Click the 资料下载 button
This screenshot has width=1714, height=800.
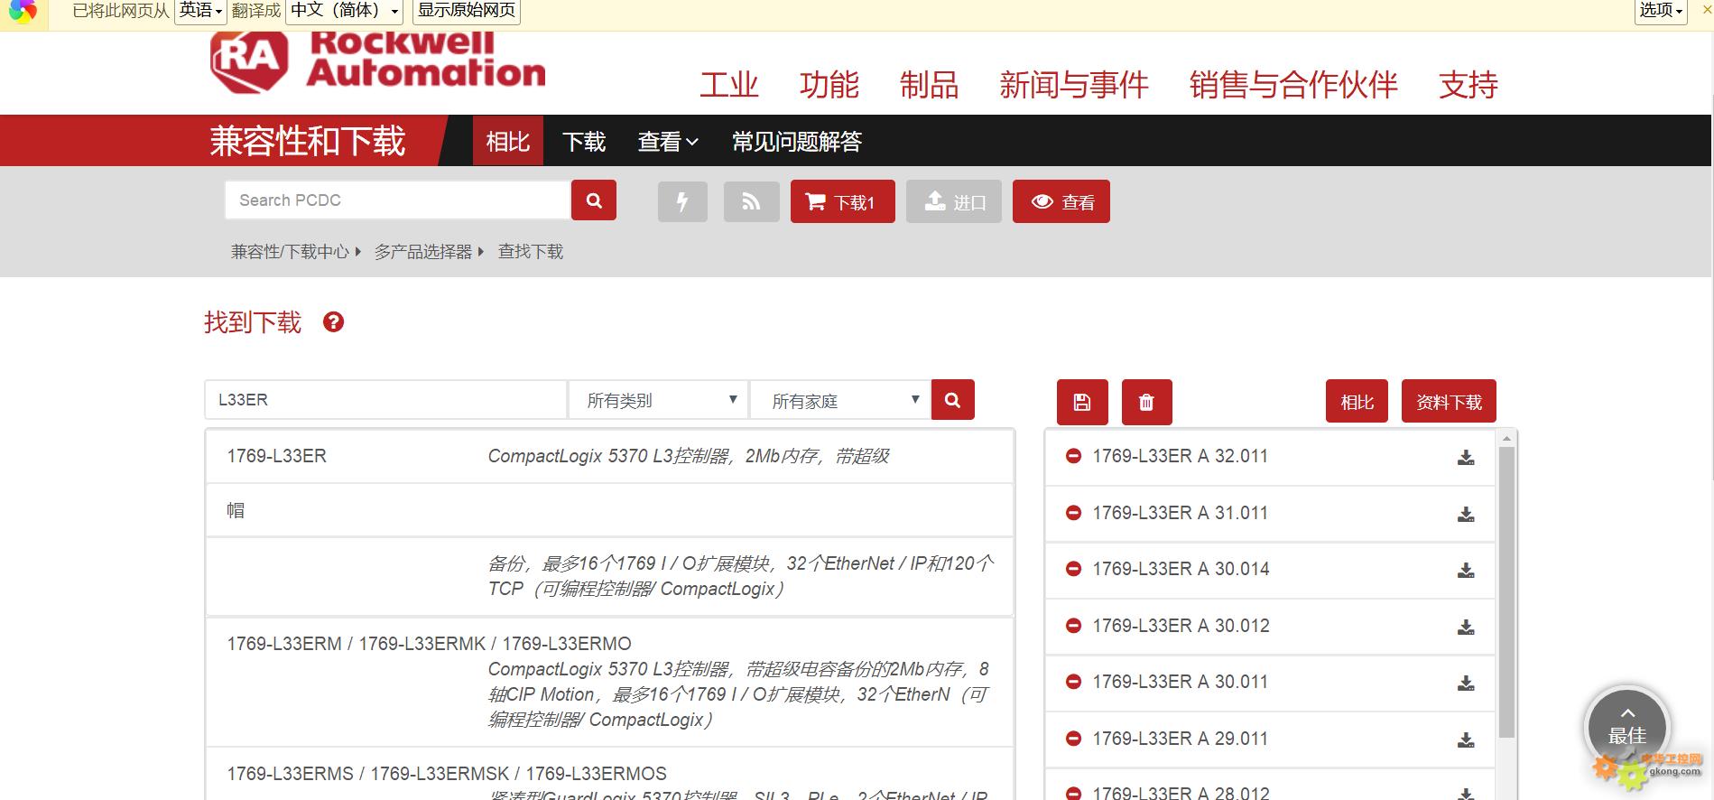point(1449,401)
